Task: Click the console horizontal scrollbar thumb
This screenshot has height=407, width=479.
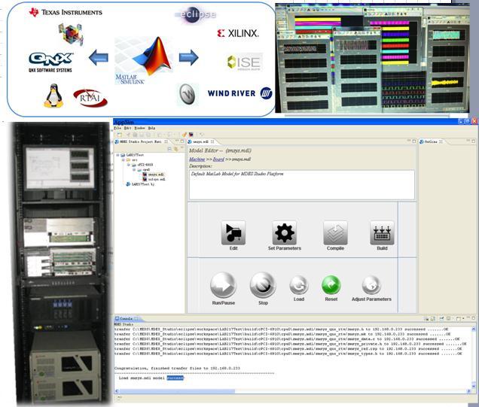Action: pos(178,391)
